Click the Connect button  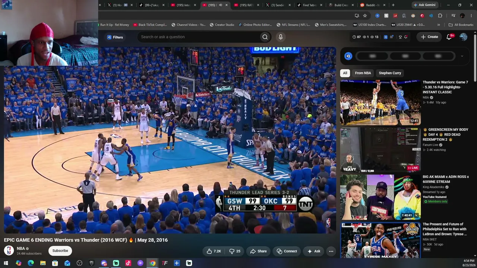(287, 251)
